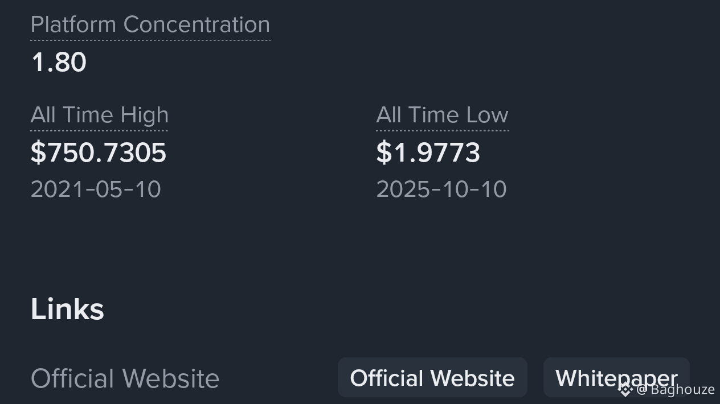Click the All Time High label
Viewport: 720px width, 404px height.
tap(100, 115)
